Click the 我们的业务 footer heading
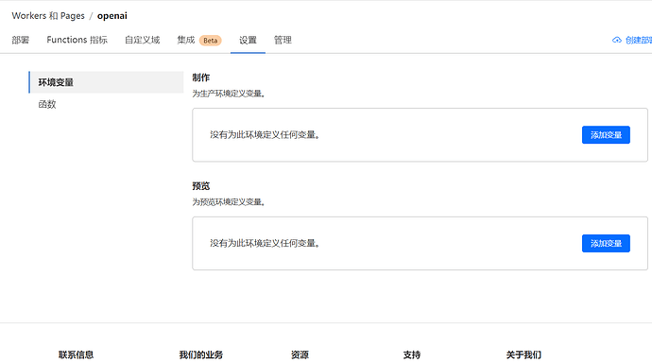This screenshot has height=363, width=652. click(x=201, y=354)
